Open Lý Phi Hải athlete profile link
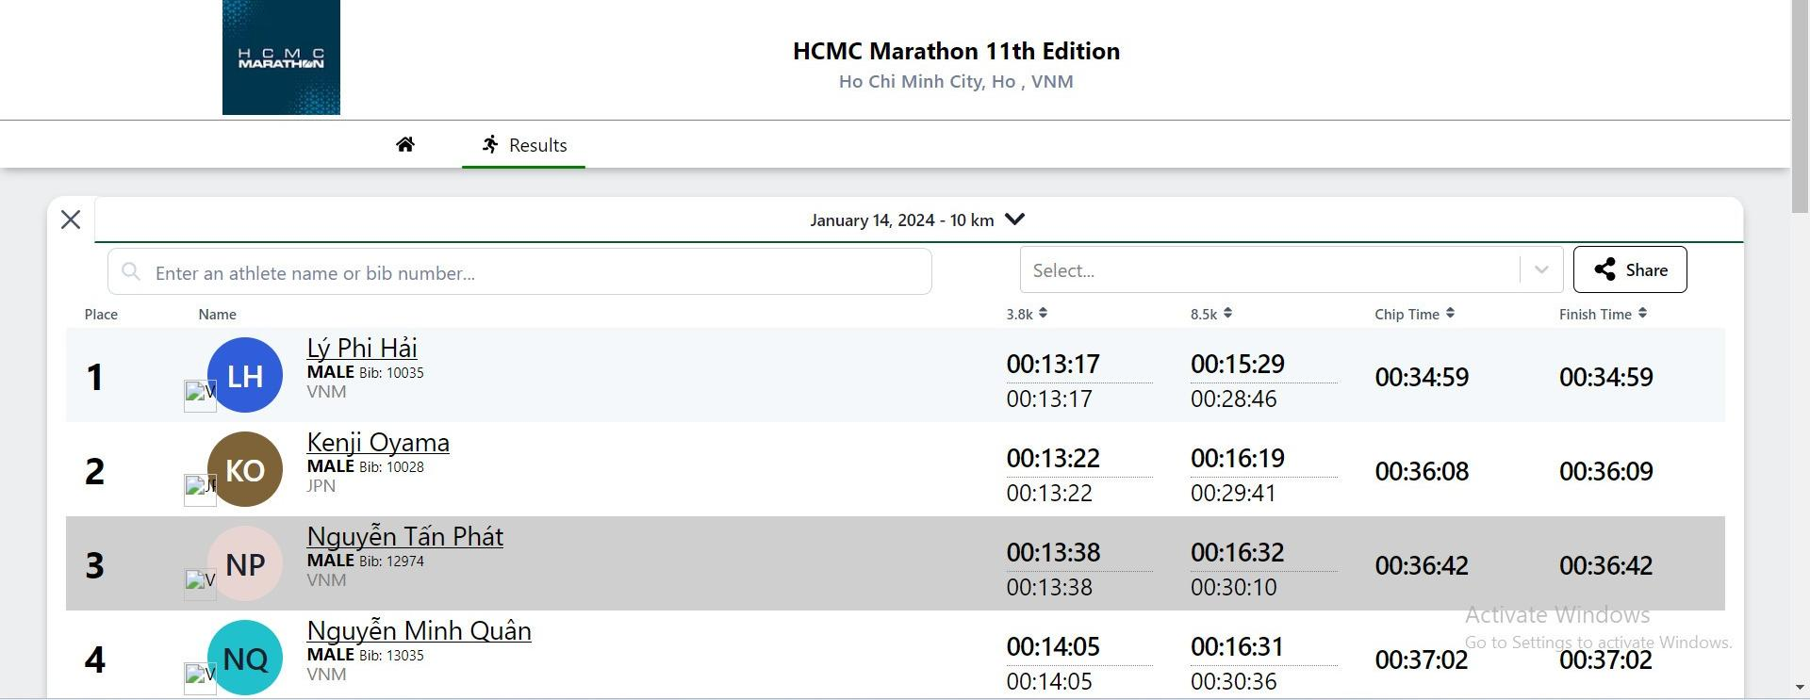 [x=362, y=348]
